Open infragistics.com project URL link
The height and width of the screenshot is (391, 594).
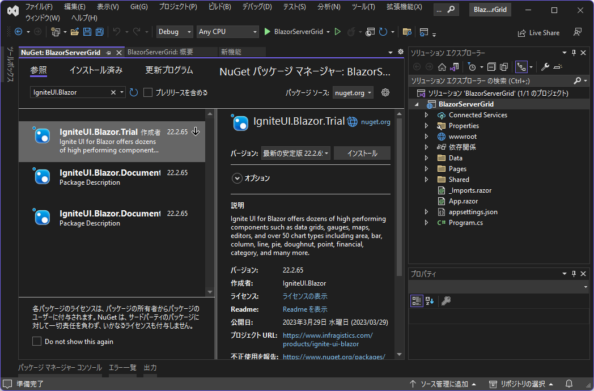328,339
